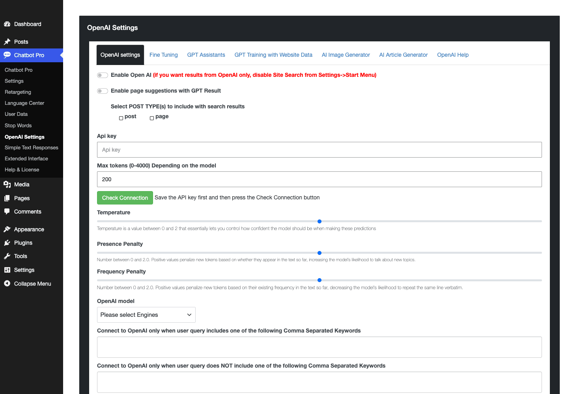Click Collapse Menu label

33,284
